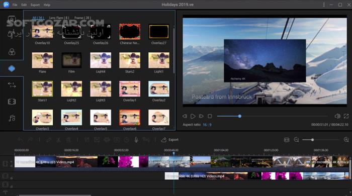
Task: Click the speech-to-text conversion icon
Action: click(x=146, y=140)
